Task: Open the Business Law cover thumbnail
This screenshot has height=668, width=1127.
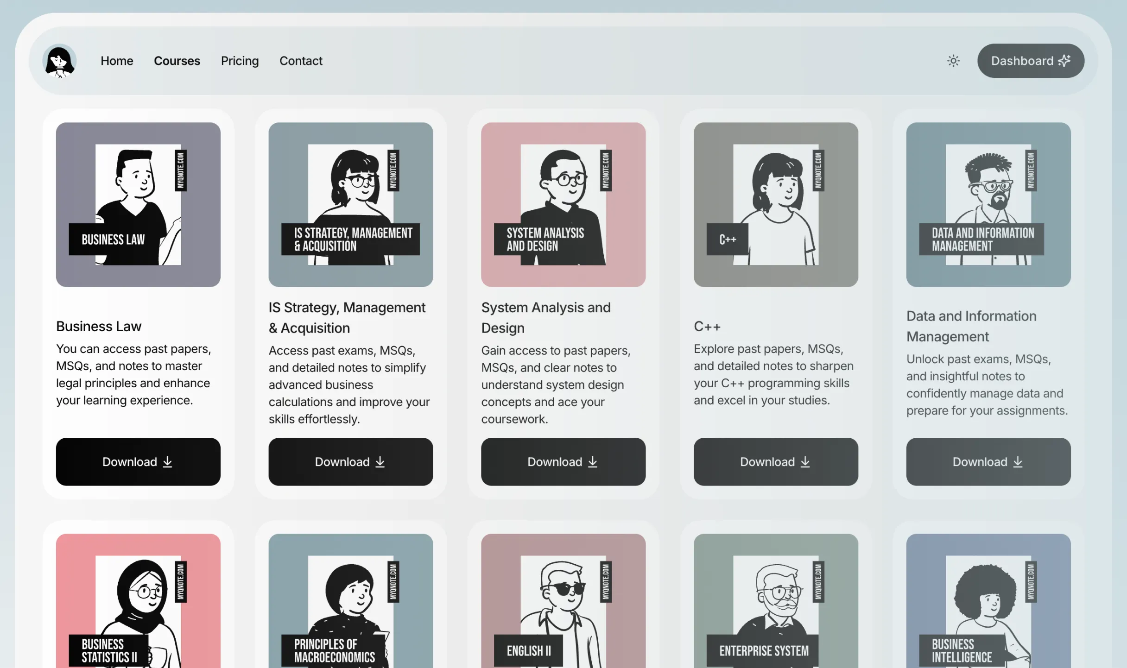Action: [x=138, y=204]
